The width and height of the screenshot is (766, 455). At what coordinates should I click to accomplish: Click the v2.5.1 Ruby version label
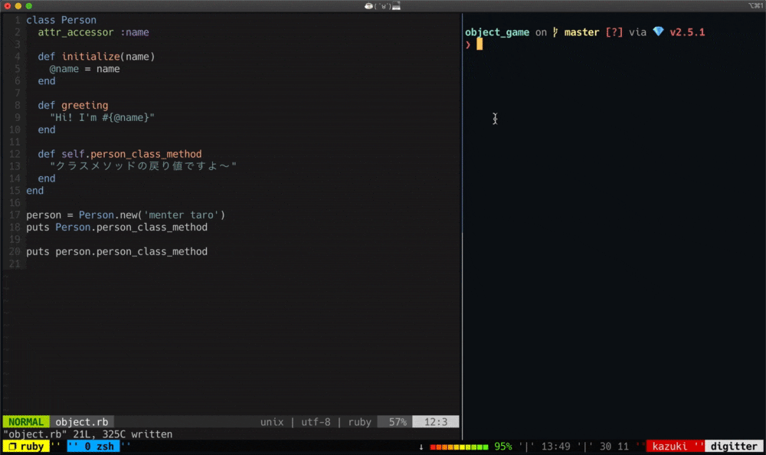(687, 32)
